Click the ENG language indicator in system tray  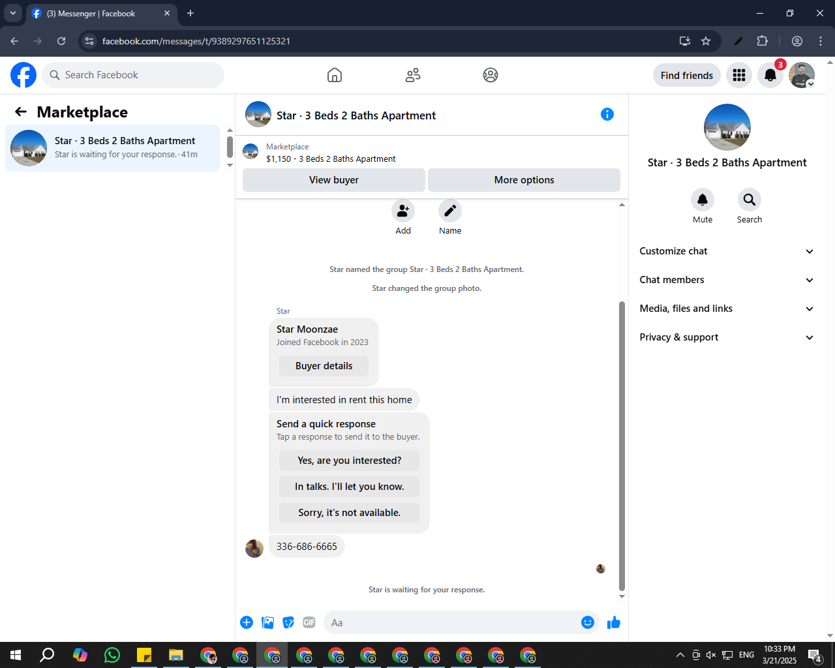746,655
